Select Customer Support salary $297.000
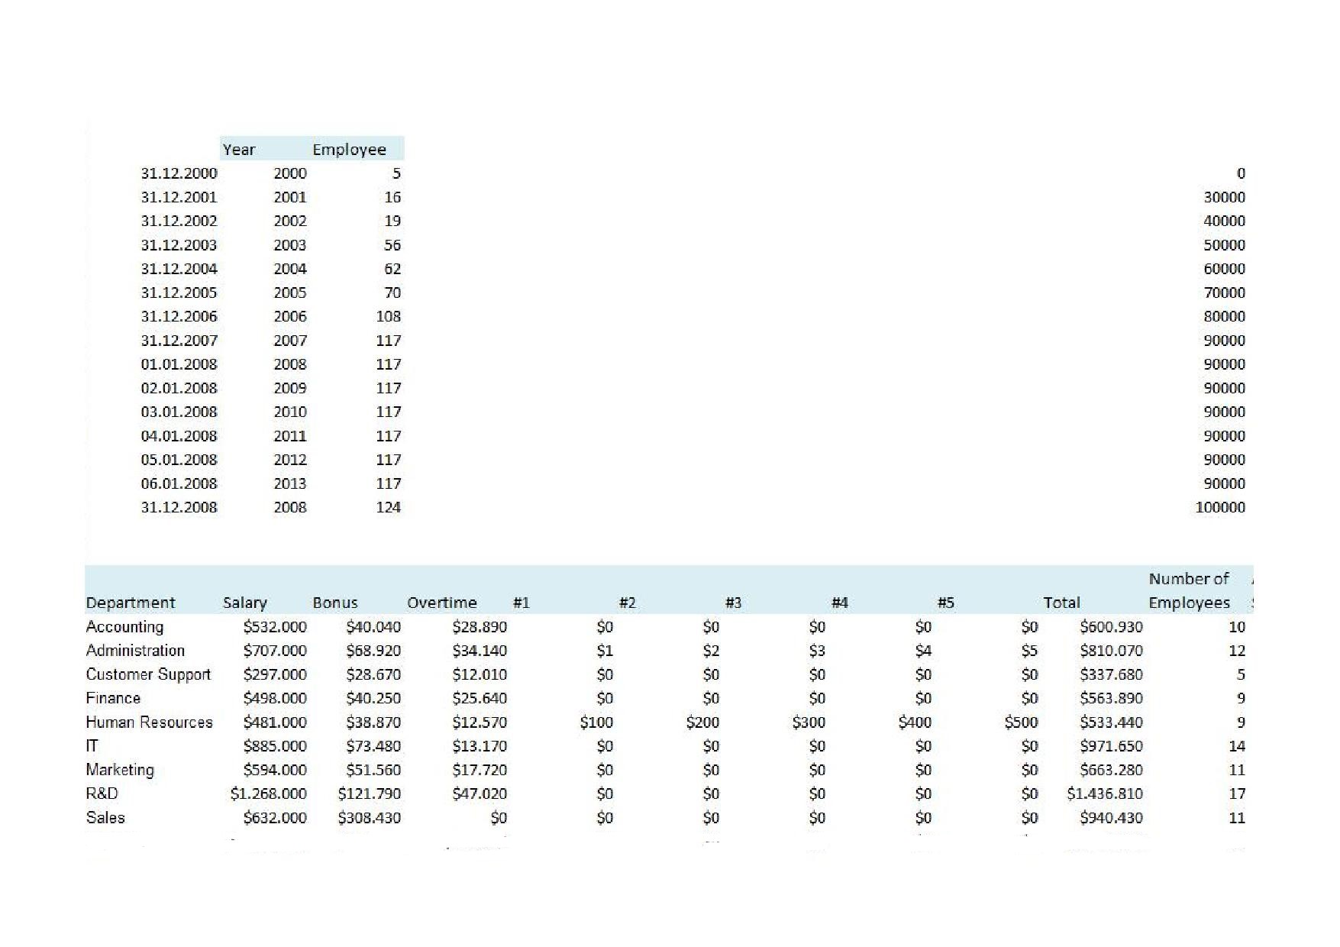Viewport: 1340px width, 947px height. pyautogui.click(x=275, y=674)
